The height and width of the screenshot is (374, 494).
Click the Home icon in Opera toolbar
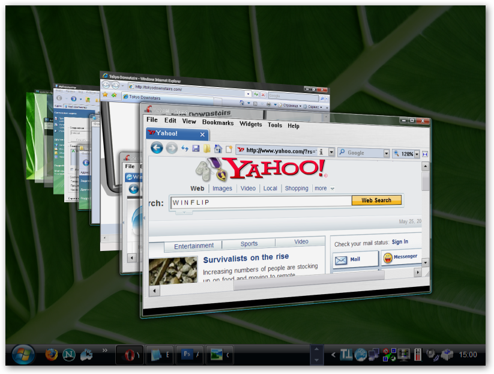[x=218, y=149]
